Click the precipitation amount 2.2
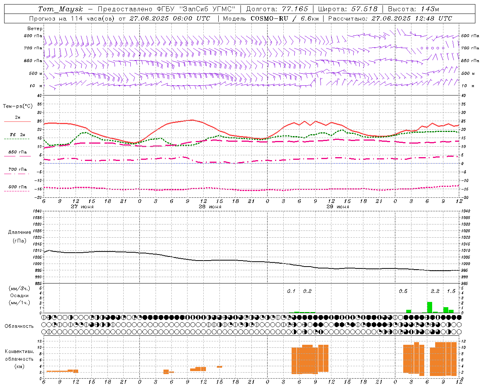481x385 pixels. pyautogui.click(x=435, y=291)
